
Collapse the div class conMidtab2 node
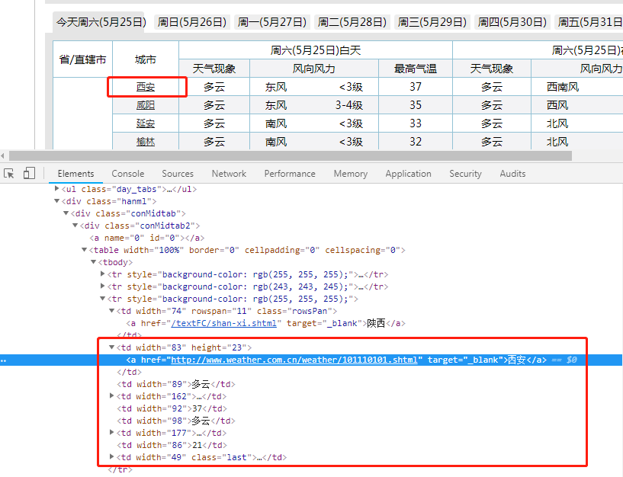pyautogui.click(x=75, y=226)
